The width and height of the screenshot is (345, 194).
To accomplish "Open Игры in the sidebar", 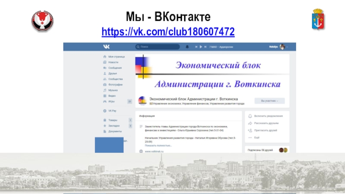I will (111, 101).
